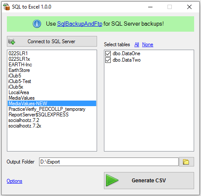Select the 022SLR1 database

(x=52, y=53)
